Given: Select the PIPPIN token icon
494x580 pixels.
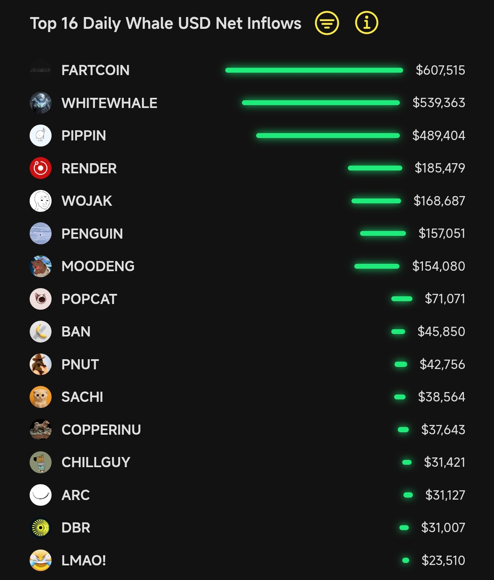Looking at the screenshot, I should (41, 136).
